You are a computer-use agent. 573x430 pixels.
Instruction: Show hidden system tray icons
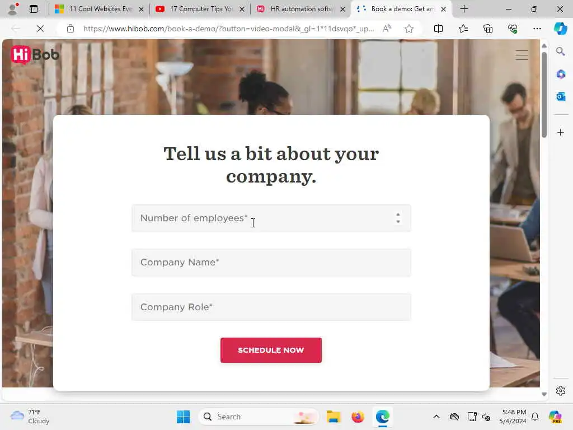[436, 417]
